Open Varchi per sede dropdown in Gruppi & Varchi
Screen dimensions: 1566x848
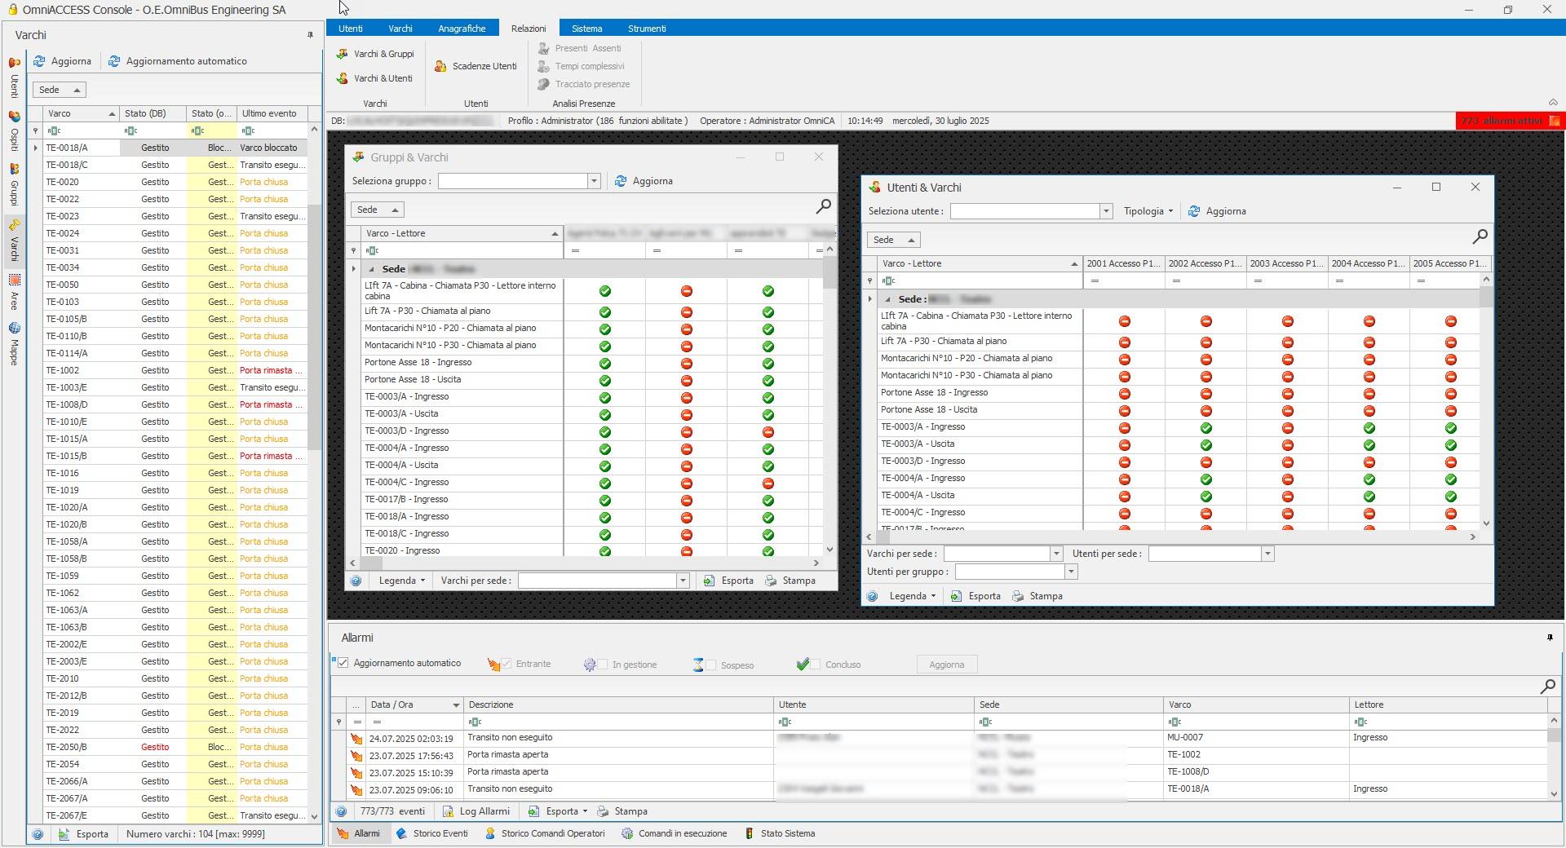[x=683, y=581]
